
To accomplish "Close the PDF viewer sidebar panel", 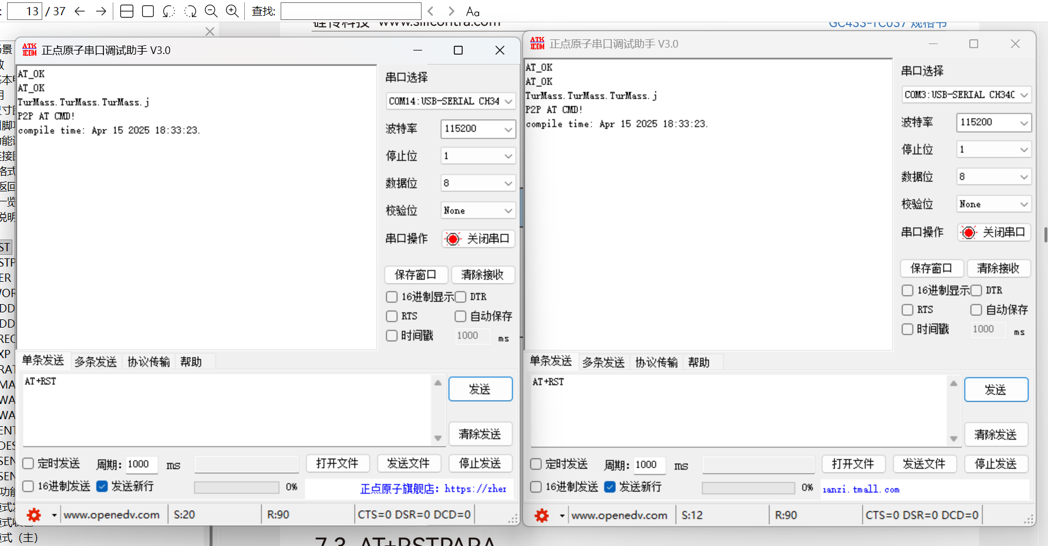I will tap(210, 31).
